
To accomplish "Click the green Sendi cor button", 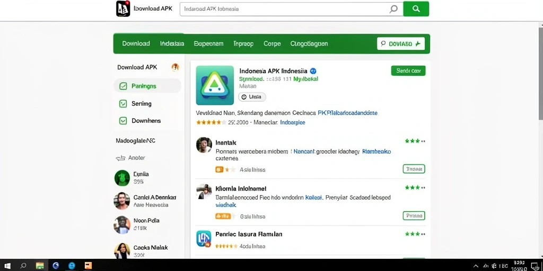I will [408, 70].
